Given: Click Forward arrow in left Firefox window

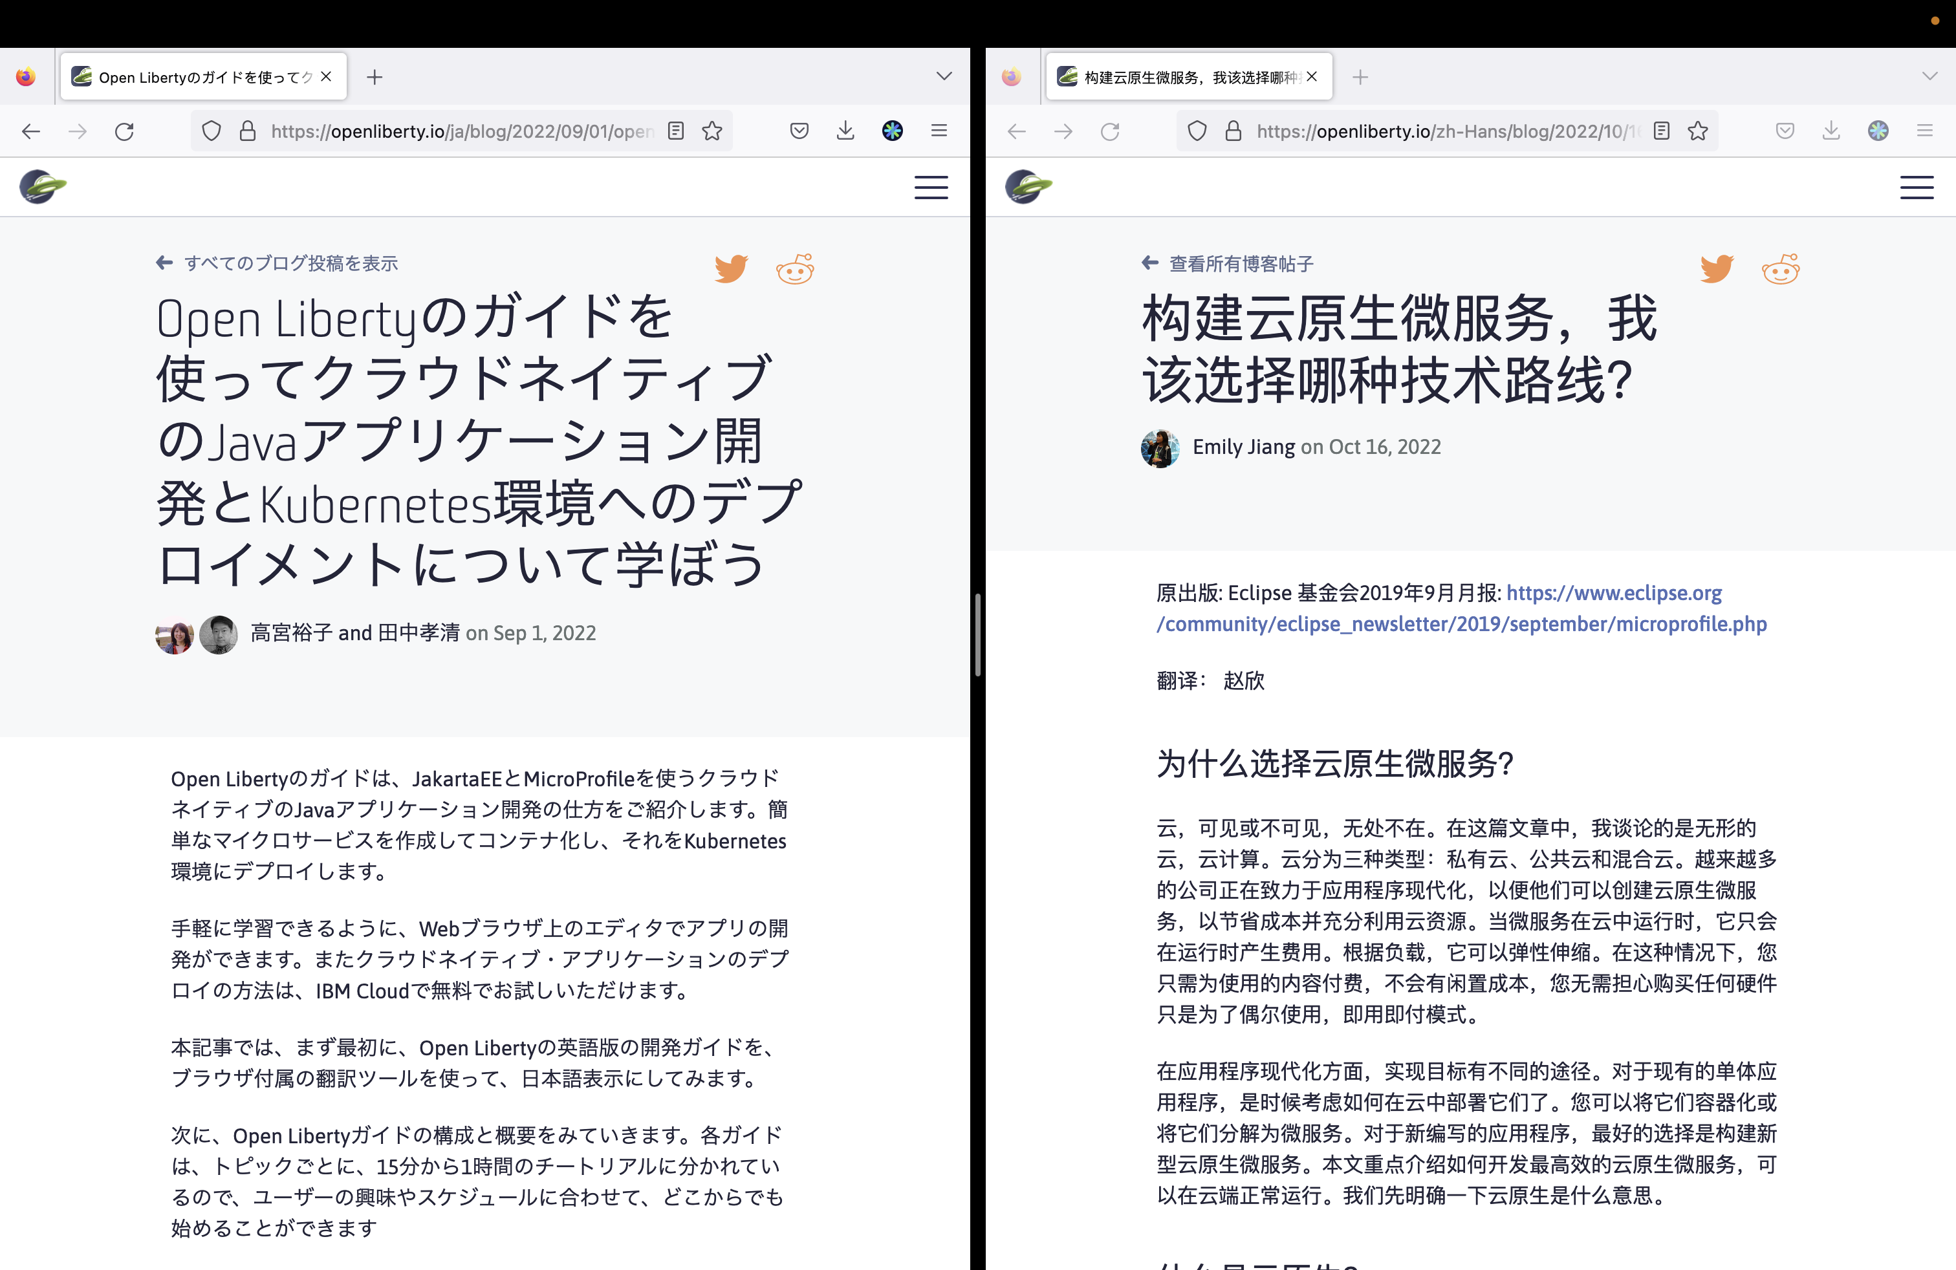Looking at the screenshot, I should pyautogui.click(x=77, y=131).
